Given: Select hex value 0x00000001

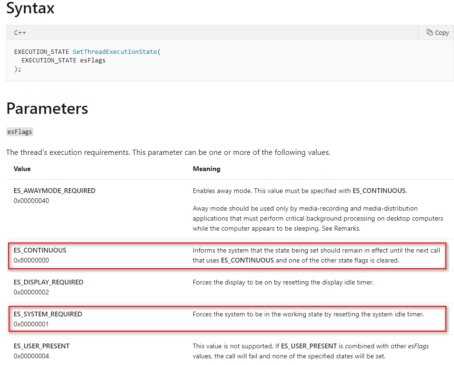Looking at the screenshot, I should 31,324.
